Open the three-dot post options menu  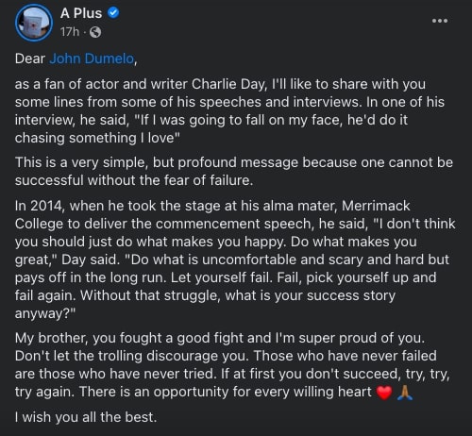click(440, 21)
